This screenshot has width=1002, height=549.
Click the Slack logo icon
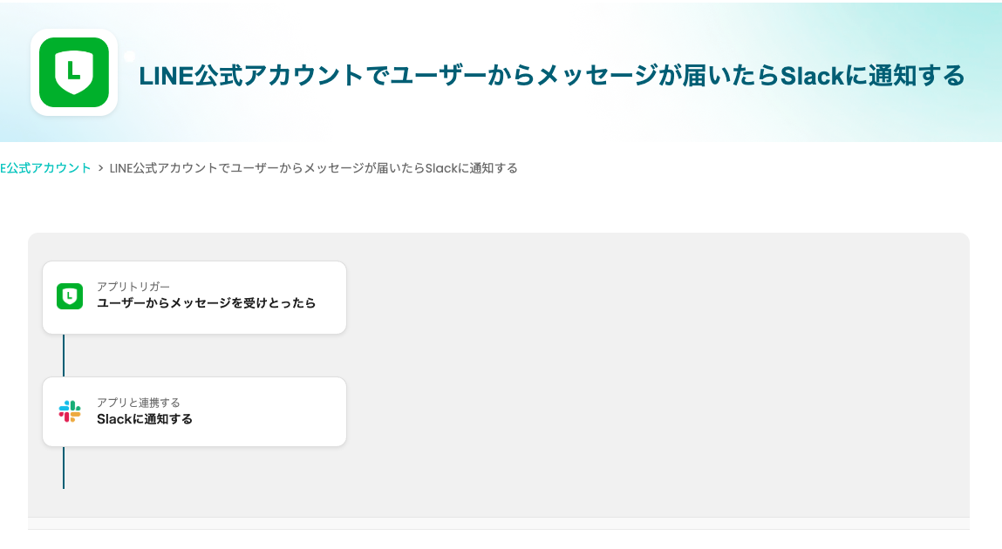pyautogui.click(x=70, y=411)
